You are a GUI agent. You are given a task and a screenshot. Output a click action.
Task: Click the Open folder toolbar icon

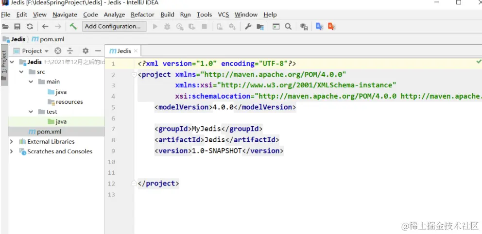(5, 27)
